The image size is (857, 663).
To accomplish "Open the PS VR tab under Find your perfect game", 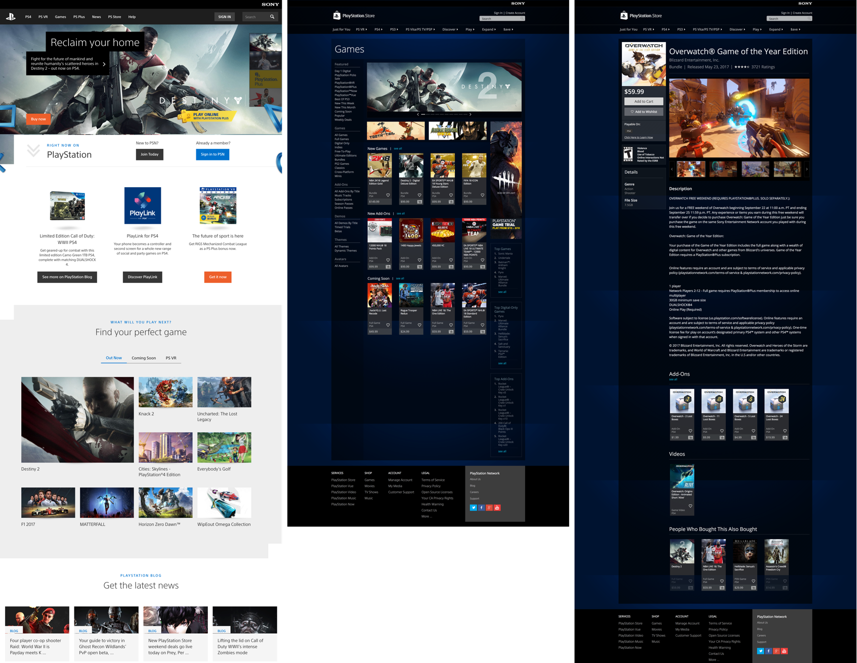I will click(171, 358).
